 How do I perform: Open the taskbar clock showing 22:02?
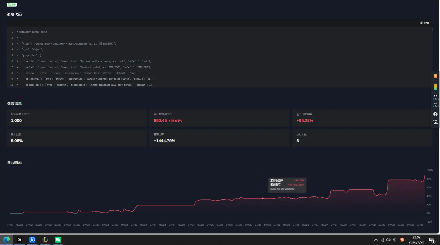tap(416, 240)
